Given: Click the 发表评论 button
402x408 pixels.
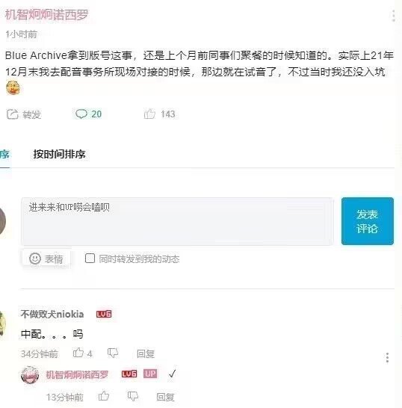Looking at the screenshot, I should click(x=367, y=221).
